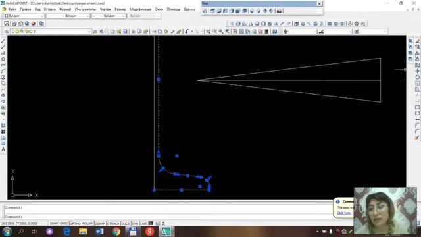Click the Undo arrow icon
The image size is (421, 237).
coord(187,32)
